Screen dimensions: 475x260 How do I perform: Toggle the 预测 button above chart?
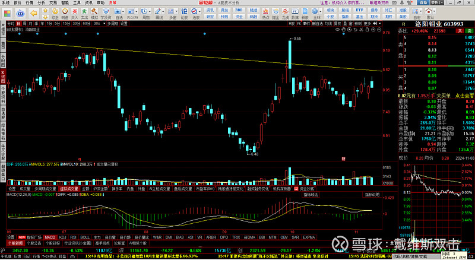pos(359,24)
